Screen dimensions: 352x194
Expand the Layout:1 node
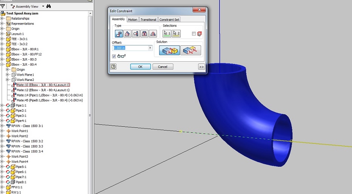tap(2, 34)
